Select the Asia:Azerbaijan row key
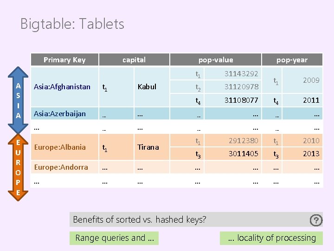This screenshot has width=334, height=251. coord(60,113)
